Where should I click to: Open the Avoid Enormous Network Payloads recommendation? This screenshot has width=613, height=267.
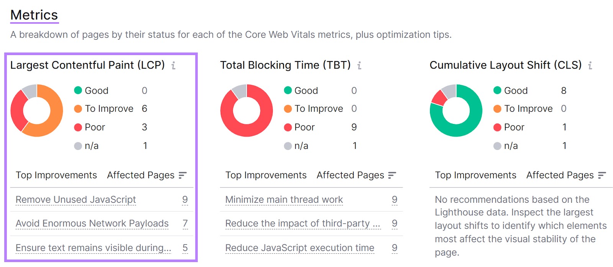92,223
